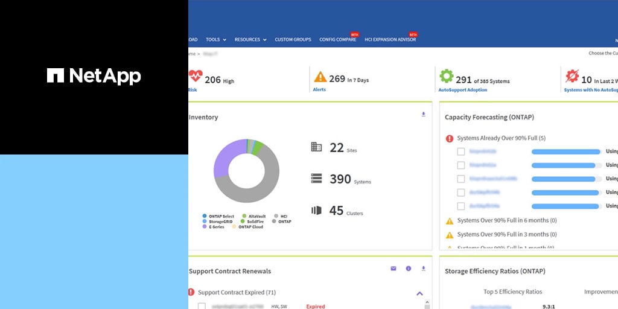The image size is (618, 309).
Task: Open the Custom Groups menu item
Action: pos(293,40)
